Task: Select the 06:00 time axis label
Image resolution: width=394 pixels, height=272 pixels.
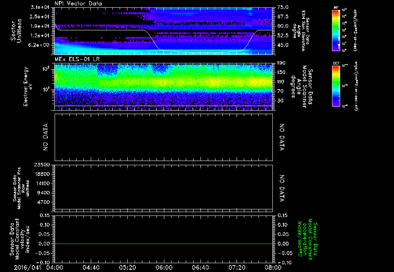Action: pyautogui.click(x=164, y=267)
